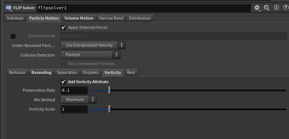Screen dimensions: 289x139
Task: Toggle Apply External Forces checkbox
Action: (63, 28)
